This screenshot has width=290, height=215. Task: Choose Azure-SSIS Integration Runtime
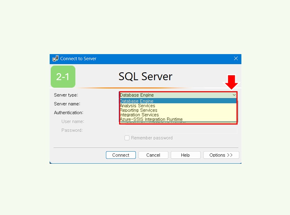[x=178, y=119]
